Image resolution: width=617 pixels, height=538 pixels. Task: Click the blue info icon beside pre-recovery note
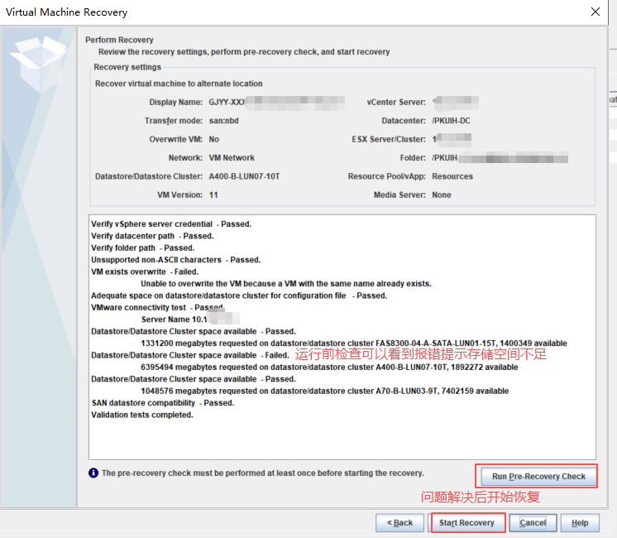(93, 473)
